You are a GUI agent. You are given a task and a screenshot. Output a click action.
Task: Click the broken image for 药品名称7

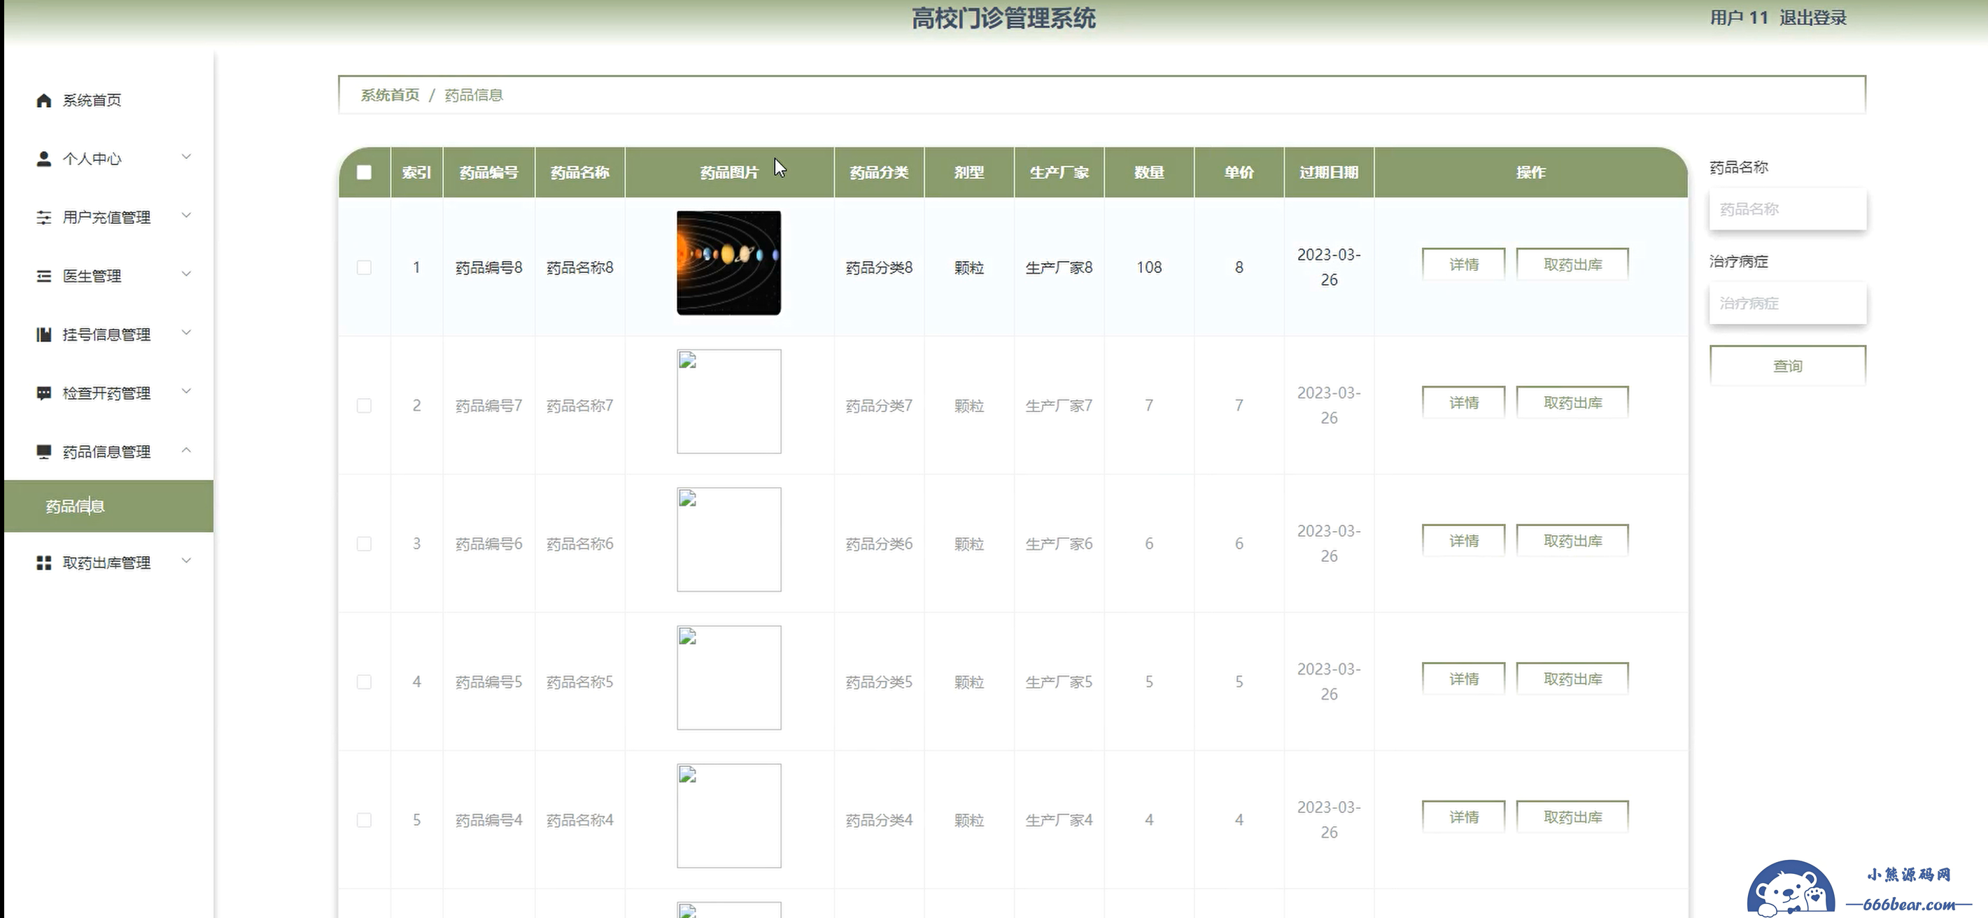pos(728,401)
